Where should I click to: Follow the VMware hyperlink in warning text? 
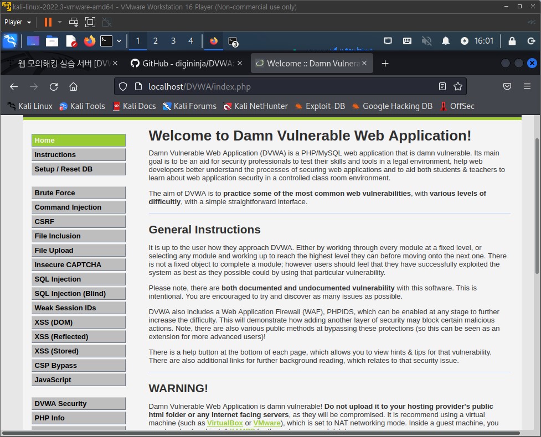pos(267,423)
